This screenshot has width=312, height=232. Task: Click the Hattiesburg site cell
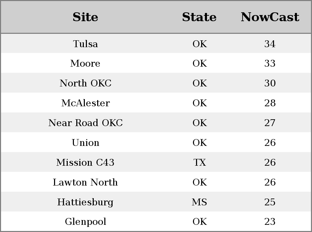click(x=86, y=202)
